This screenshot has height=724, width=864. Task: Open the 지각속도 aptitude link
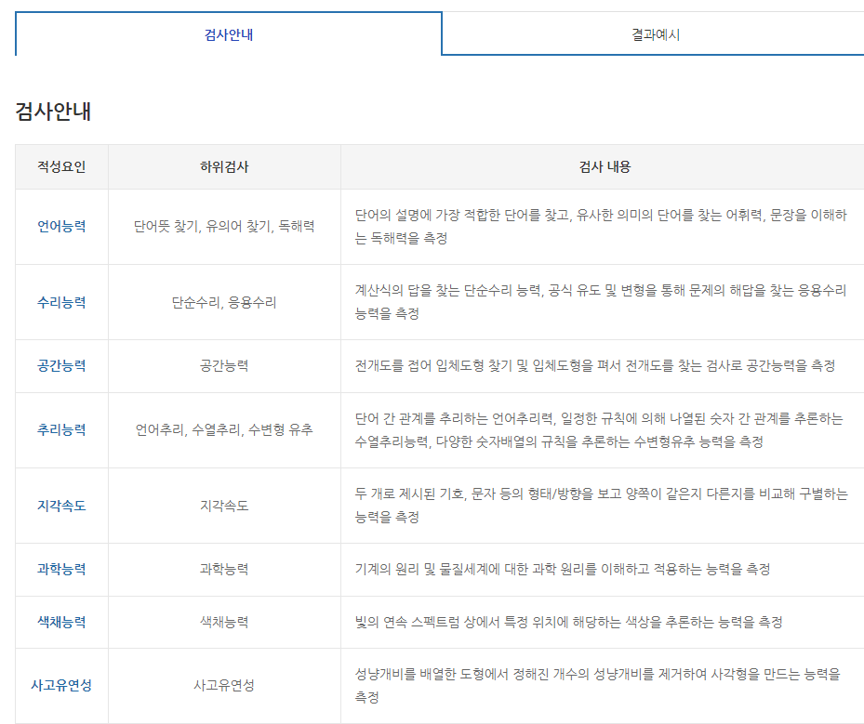61,506
